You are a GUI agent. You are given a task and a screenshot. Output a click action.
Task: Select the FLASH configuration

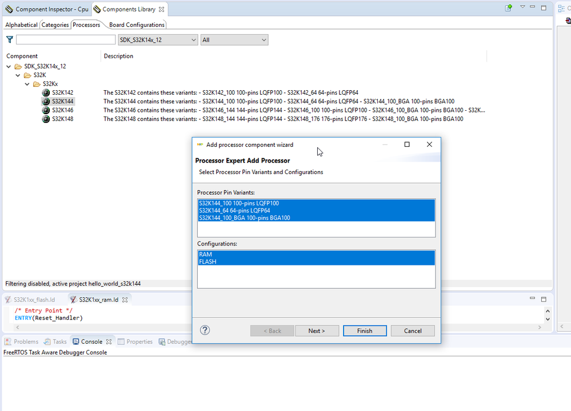[317, 261]
